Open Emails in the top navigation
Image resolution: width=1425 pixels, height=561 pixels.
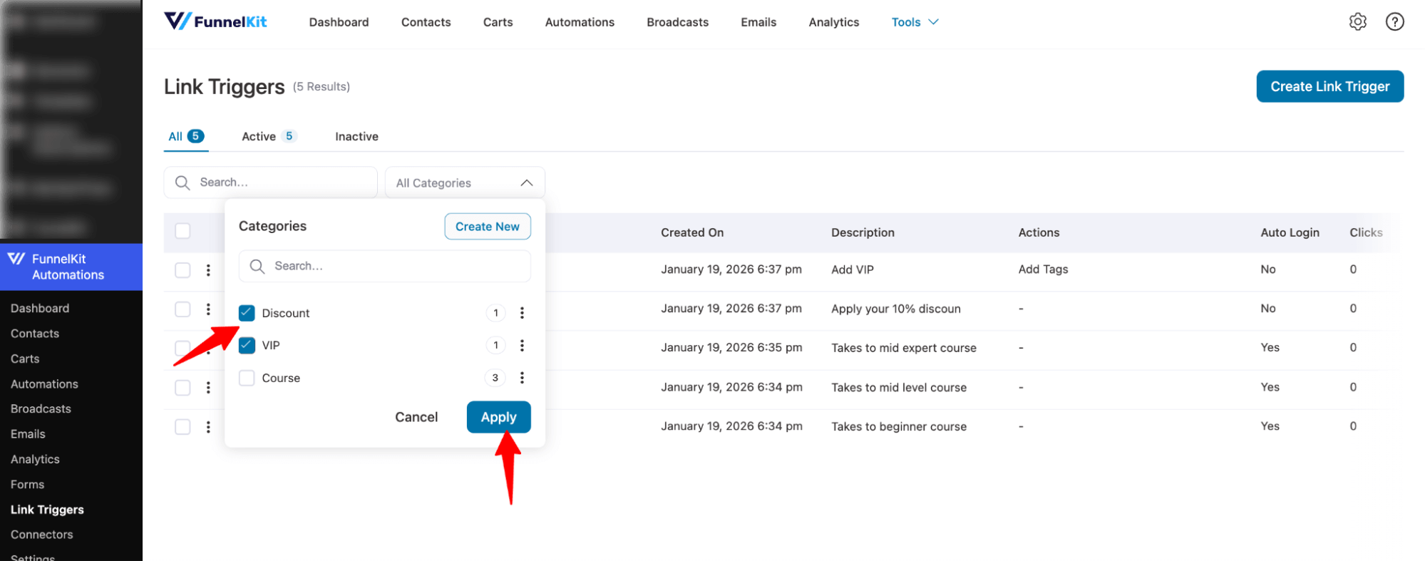click(x=758, y=22)
